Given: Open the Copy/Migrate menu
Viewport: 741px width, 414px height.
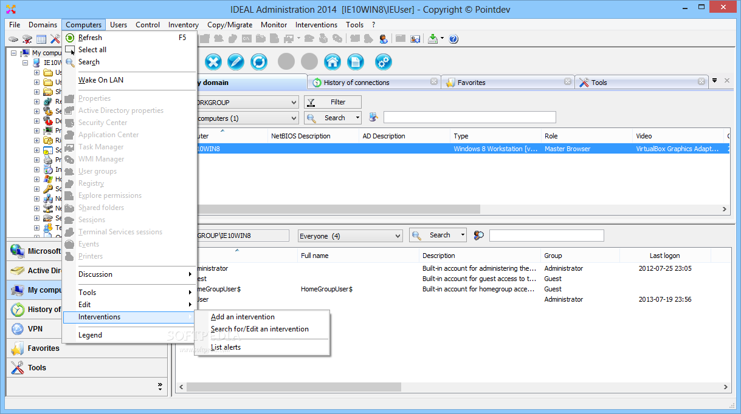Looking at the screenshot, I should click(230, 25).
